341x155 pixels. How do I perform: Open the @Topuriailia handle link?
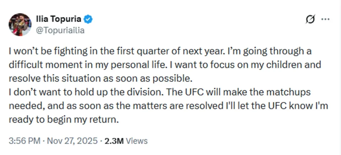tap(60, 31)
